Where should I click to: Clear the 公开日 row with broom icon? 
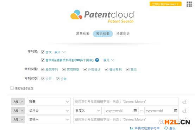pyautogui.click(x=184, y=111)
